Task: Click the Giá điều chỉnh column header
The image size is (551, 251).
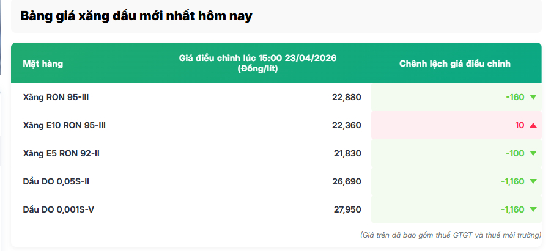Action: [x=257, y=63]
